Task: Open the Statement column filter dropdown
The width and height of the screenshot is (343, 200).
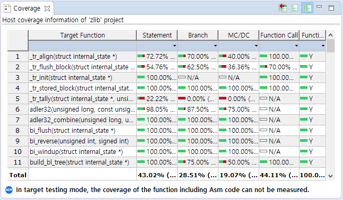Action: (174, 46)
